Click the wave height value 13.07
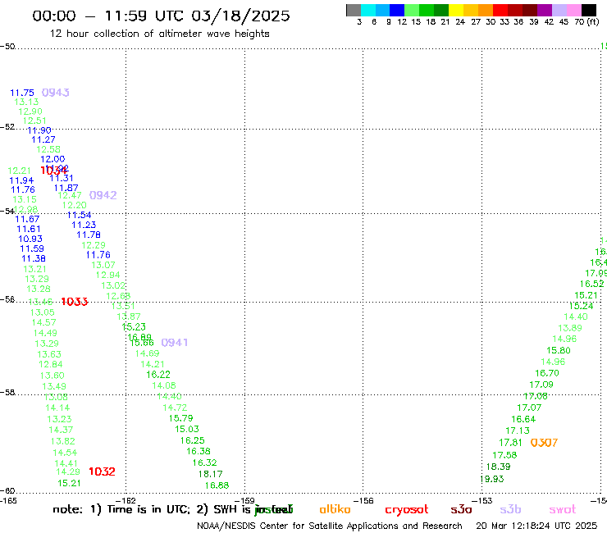Viewport: 607px width, 533px height. click(x=103, y=265)
